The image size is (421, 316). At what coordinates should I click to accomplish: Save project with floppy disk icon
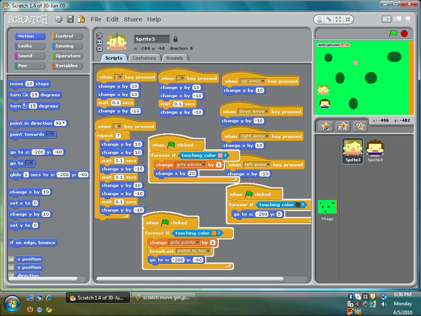[x=70, y=19]
